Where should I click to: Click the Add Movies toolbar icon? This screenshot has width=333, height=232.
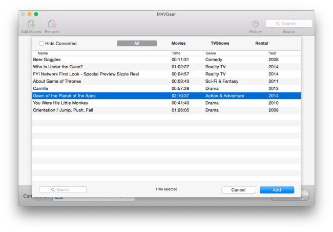coord(31,24)
